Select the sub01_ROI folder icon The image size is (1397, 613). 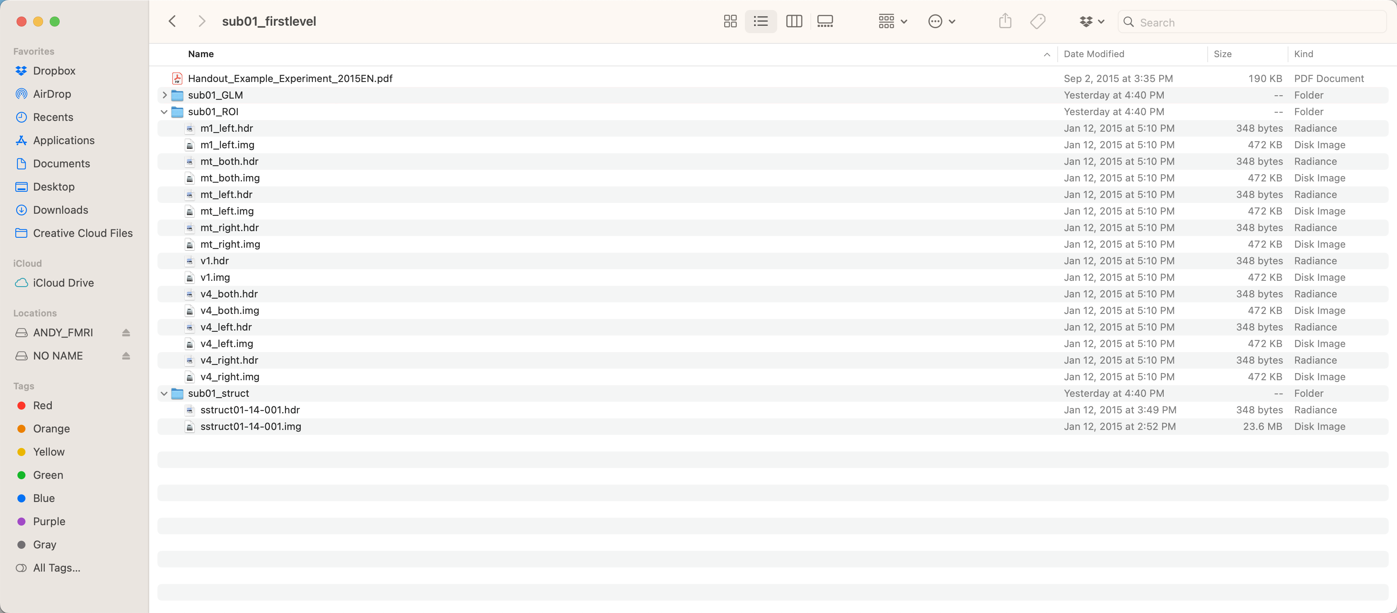pos(177,112)
